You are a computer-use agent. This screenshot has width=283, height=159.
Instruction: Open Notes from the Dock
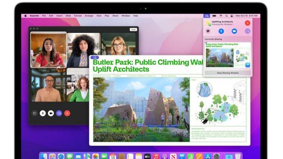[139, 156]
